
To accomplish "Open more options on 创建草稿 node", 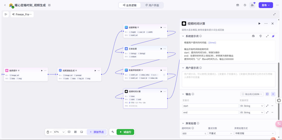I will click(165, 27).
